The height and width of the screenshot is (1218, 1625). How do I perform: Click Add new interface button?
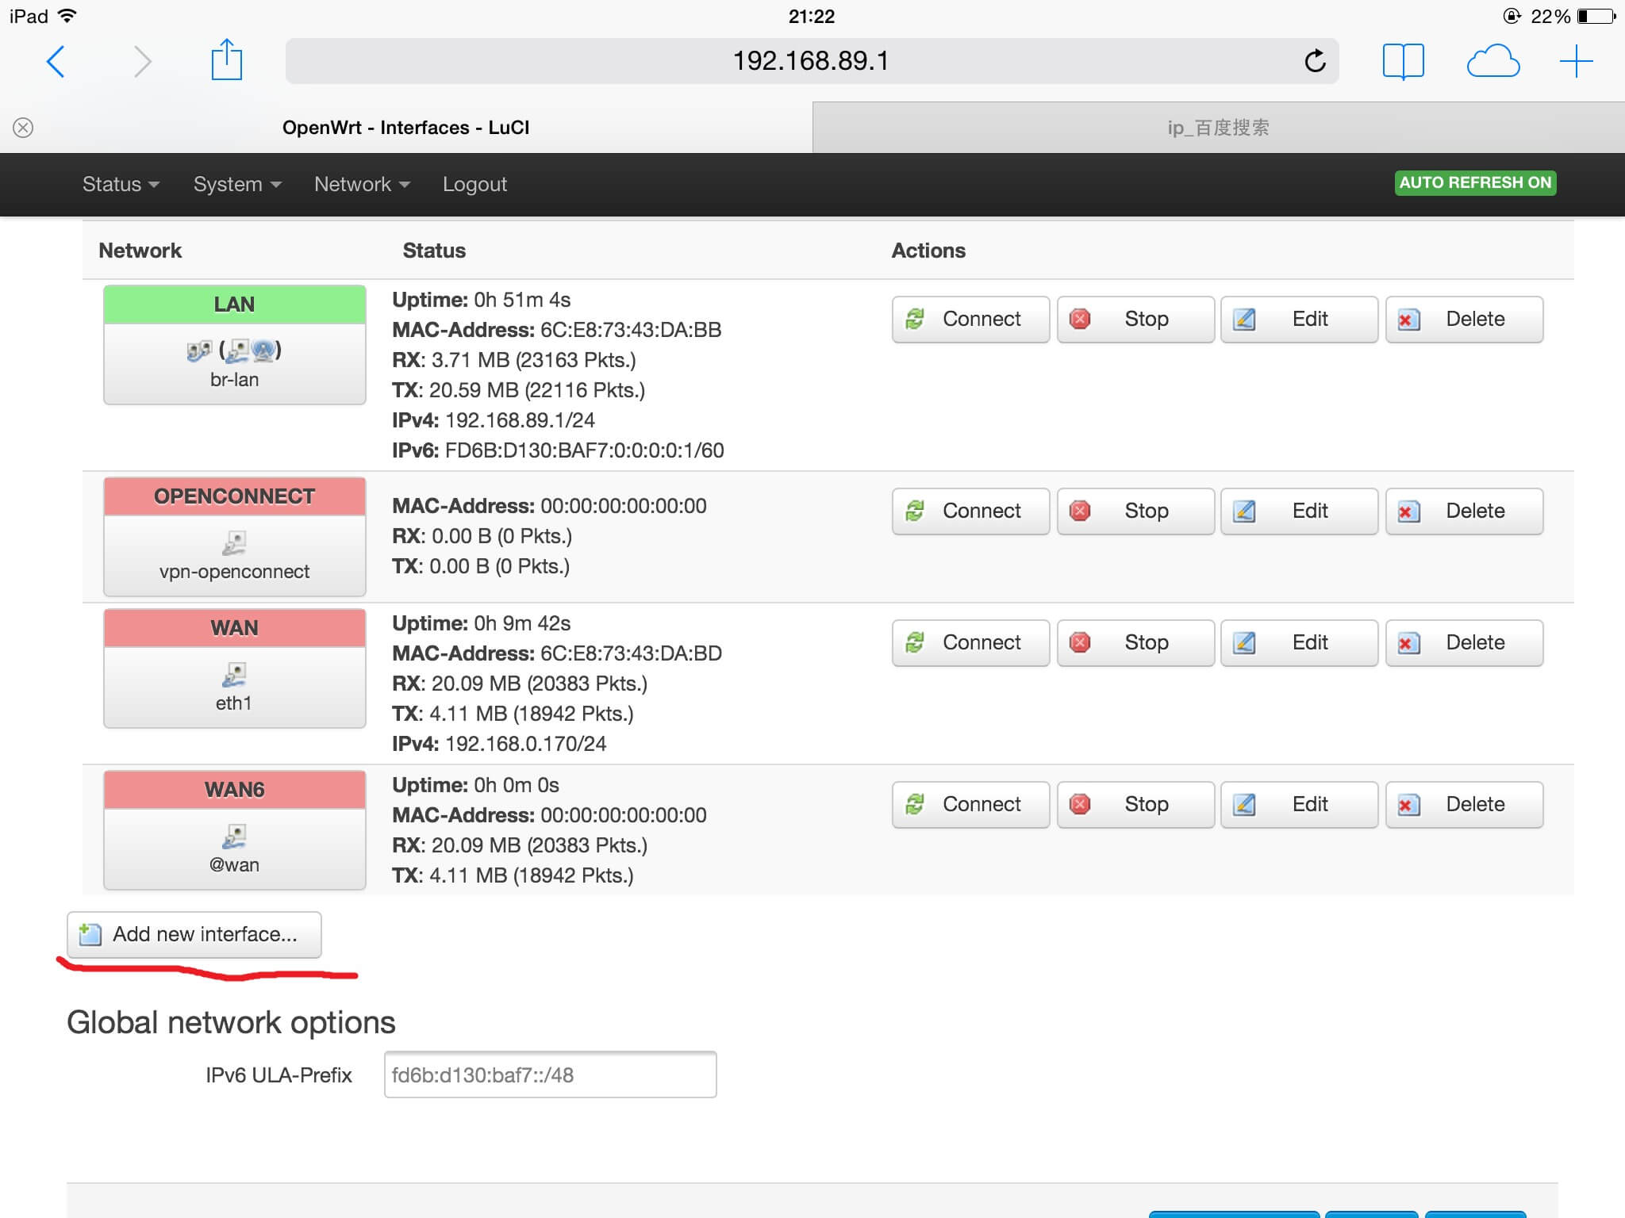(194, 935)
